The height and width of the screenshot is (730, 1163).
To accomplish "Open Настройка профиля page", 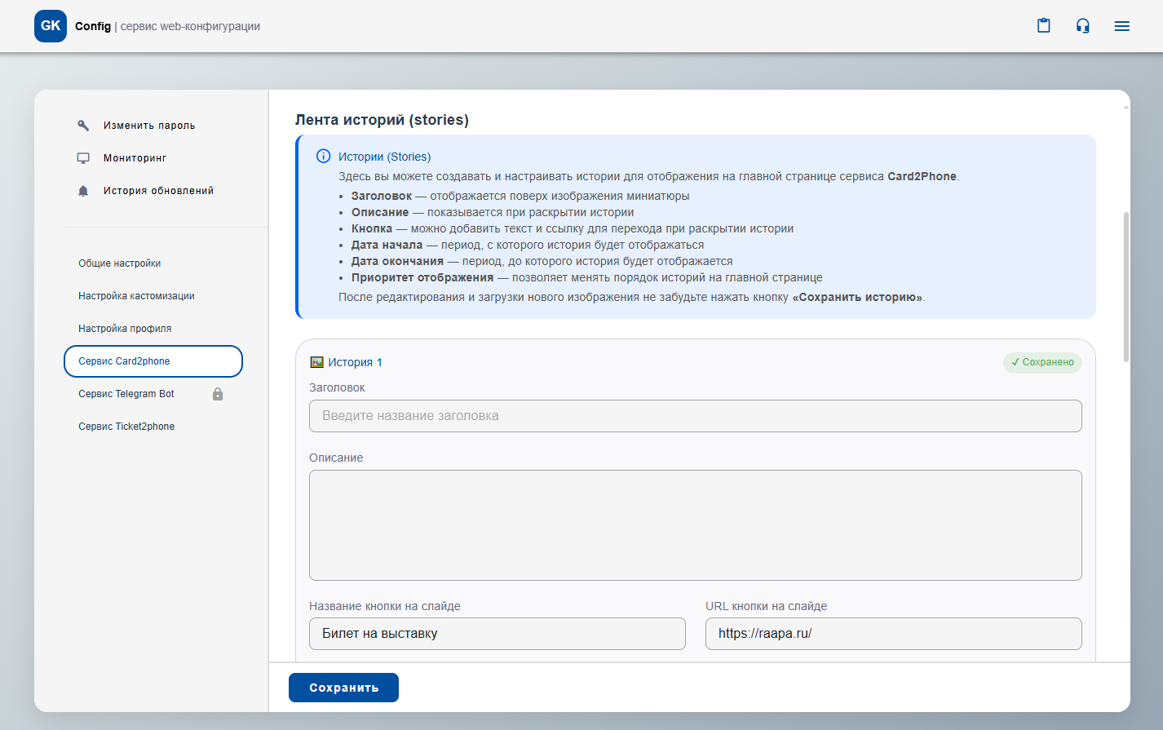I will 125,329.
